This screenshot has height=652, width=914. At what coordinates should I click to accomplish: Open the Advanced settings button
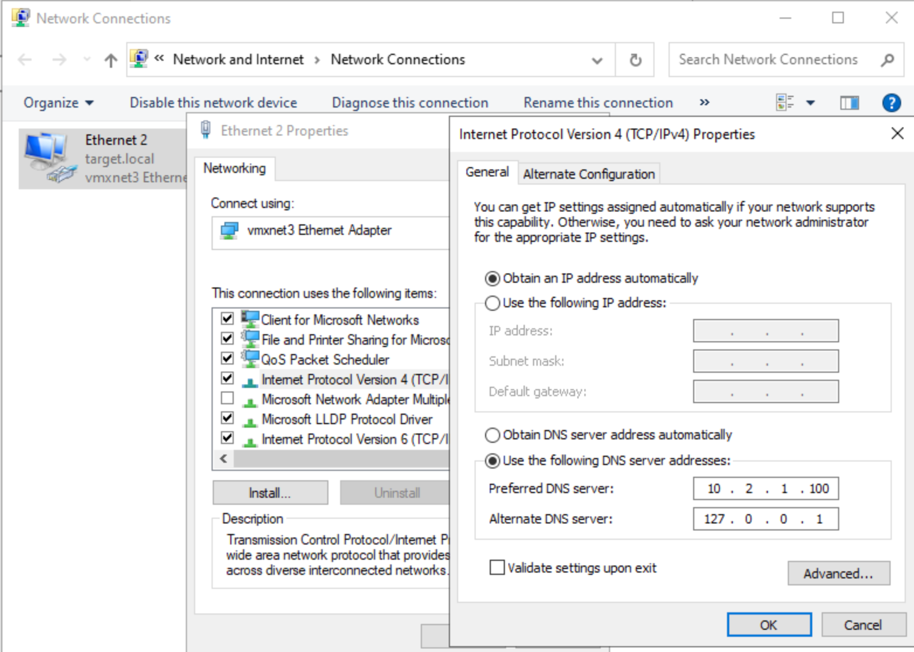[x=838, y=573]
